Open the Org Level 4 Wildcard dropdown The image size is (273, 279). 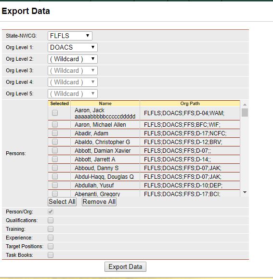coord(73,82)
